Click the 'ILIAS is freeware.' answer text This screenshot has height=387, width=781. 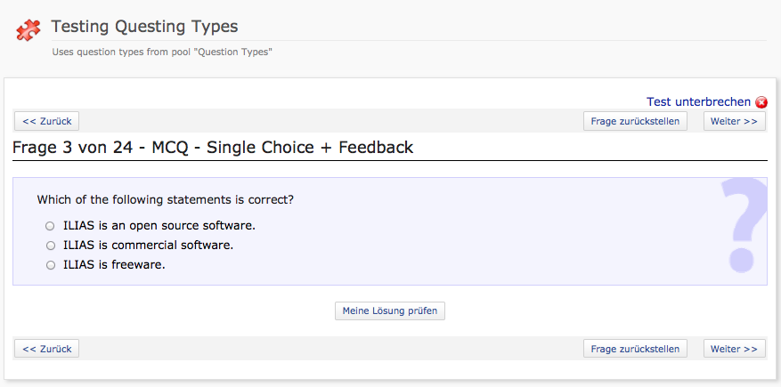(114, 264)
